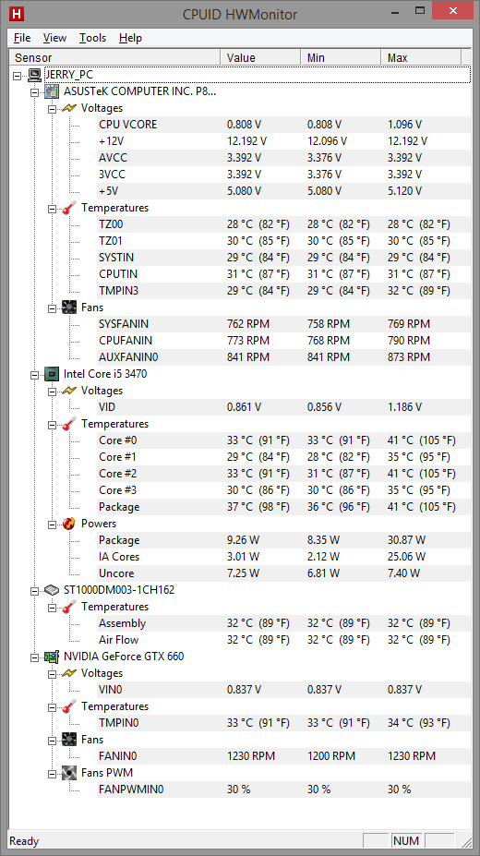Image resolution: width=480 pixels, height=856 pixels.
Task: Collapse the Intel CPU Temperatures group
Action: click(x=53, y=424)
